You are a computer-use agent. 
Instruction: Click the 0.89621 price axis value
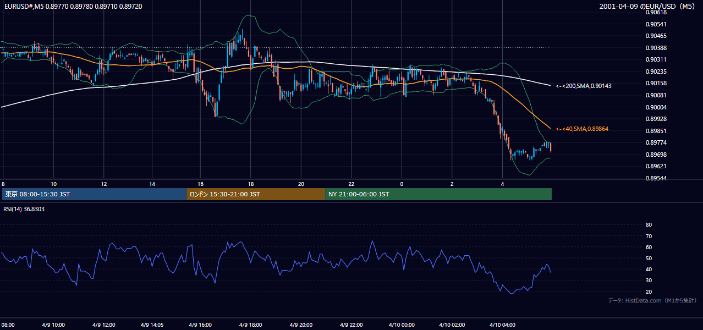click(656, 166)
